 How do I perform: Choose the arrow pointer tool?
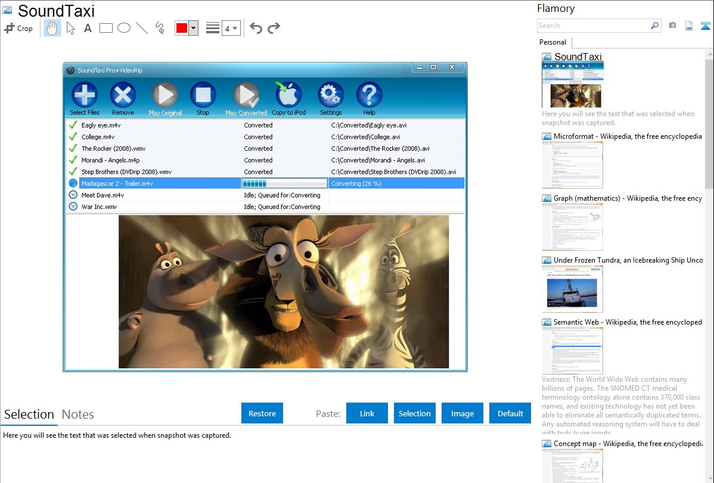coord(70,28)
